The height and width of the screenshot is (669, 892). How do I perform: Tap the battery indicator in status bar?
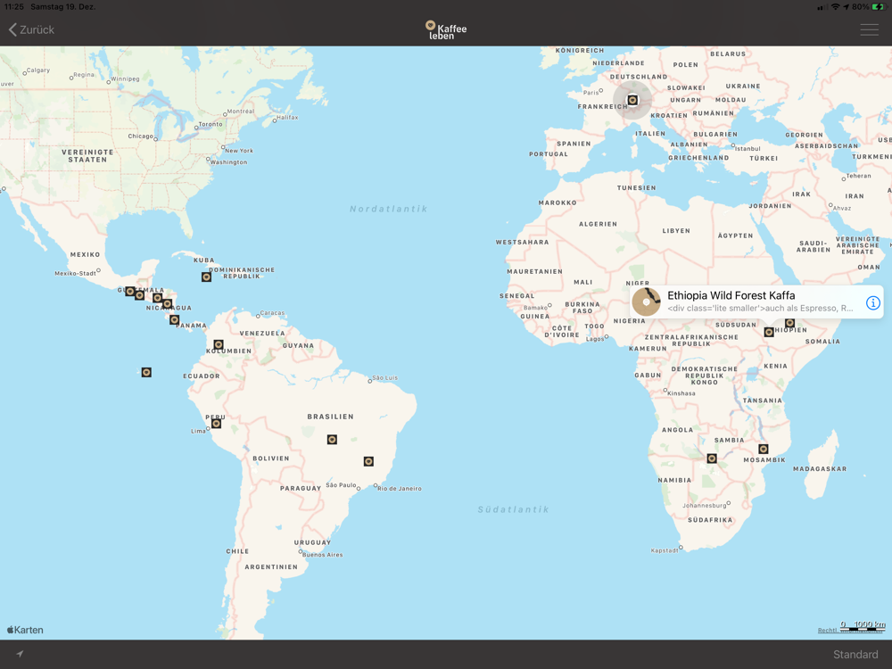tap(878, 7)
